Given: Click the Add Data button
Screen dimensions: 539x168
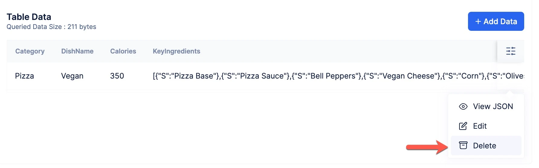Looking at the screenshot, I should tap(496, 21).
